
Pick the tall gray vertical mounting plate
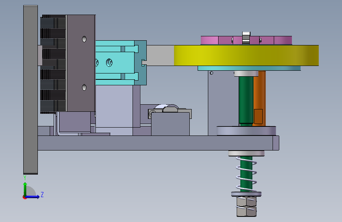30,90
